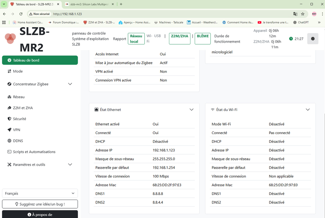This screenshot has width=325, height=218.
Task: Click the SLZB red logo icon
Action: (x=10, y=39)
